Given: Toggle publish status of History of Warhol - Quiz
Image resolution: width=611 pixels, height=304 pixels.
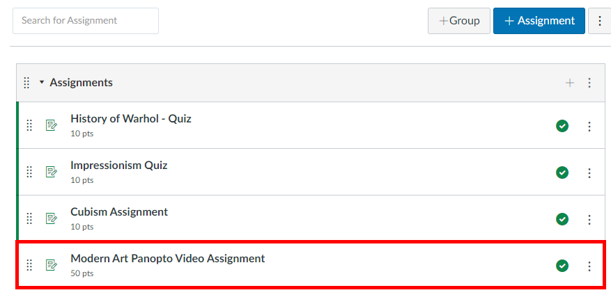Looking at the screenshot, I should point(562,126).
